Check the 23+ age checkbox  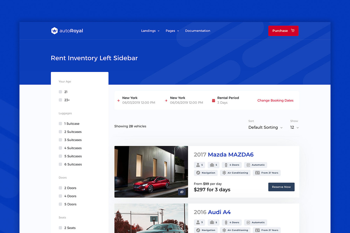[60, 100]
